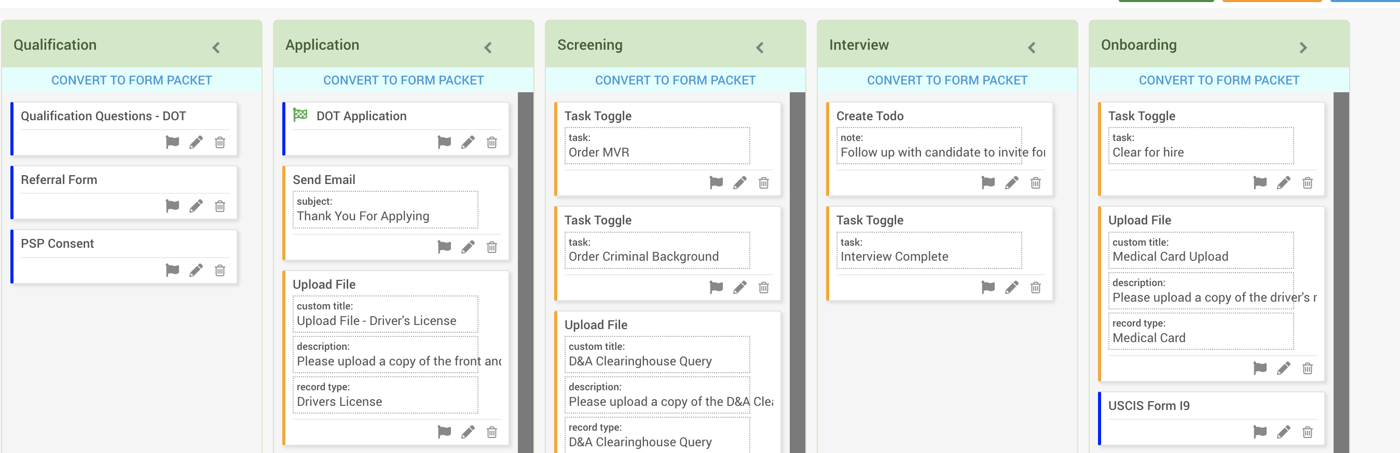Flag the Create Todo card
The image size is (1400, 453).
[x=988, y=182]
